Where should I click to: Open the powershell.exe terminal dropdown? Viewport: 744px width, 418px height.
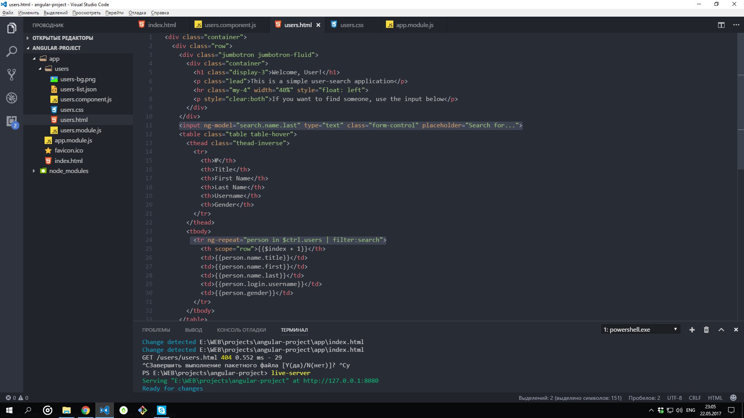pos(641,330)
